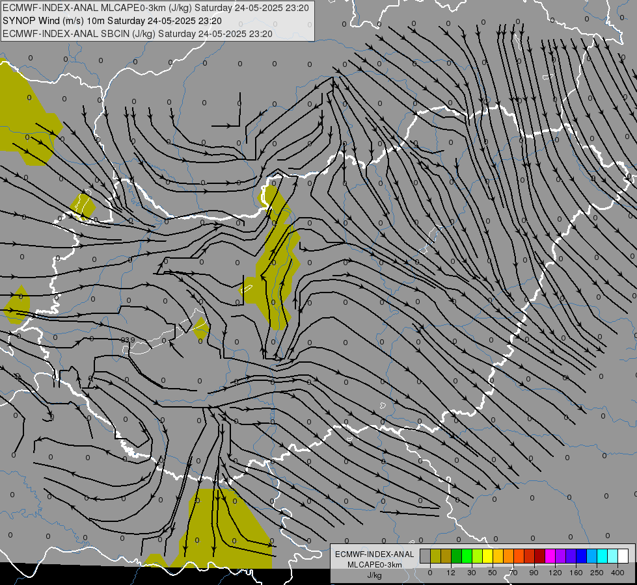Click the pure yellow legend swatch
The height and width of the screenshot is (585, 637).
coord(488,556)
